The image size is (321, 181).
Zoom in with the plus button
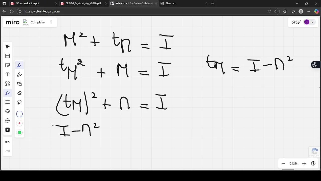click(x=304, y=163)
